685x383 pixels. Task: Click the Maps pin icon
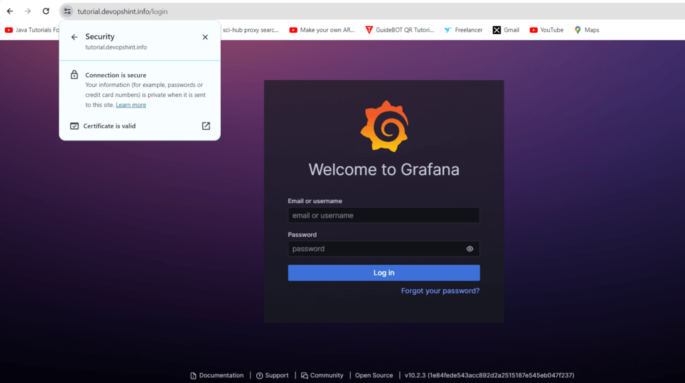click(577, 30)
